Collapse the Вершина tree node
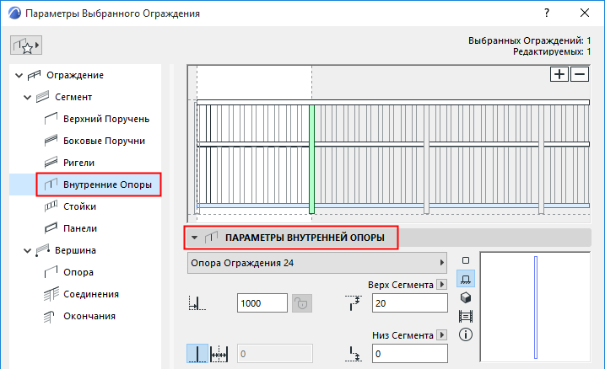605x369 pixels. click(27, 251)
